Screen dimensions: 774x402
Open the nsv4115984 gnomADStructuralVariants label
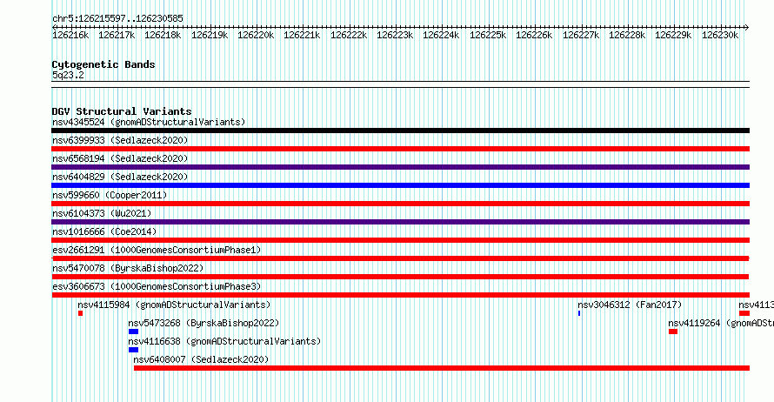(x=174, y=305)
